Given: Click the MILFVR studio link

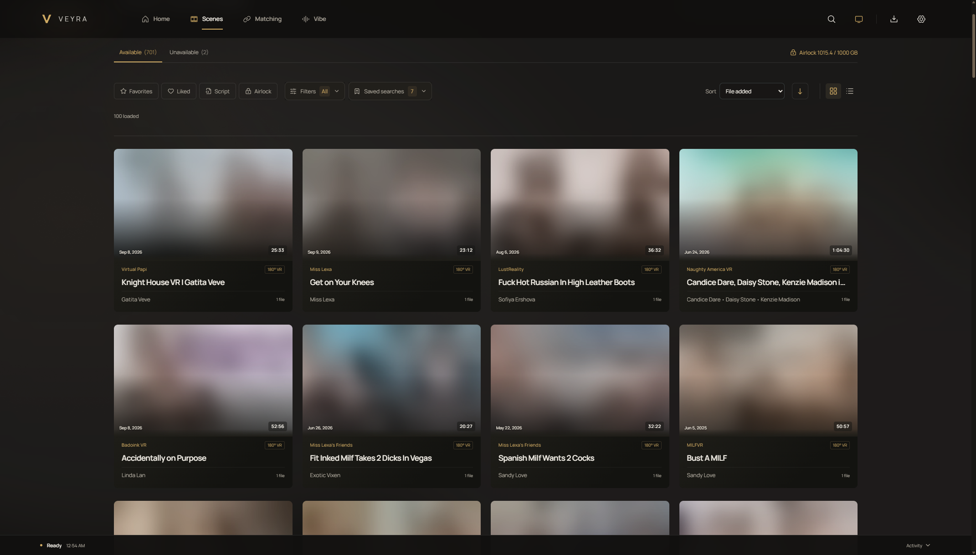Looking at the screenshot, I should click(695, 445).
